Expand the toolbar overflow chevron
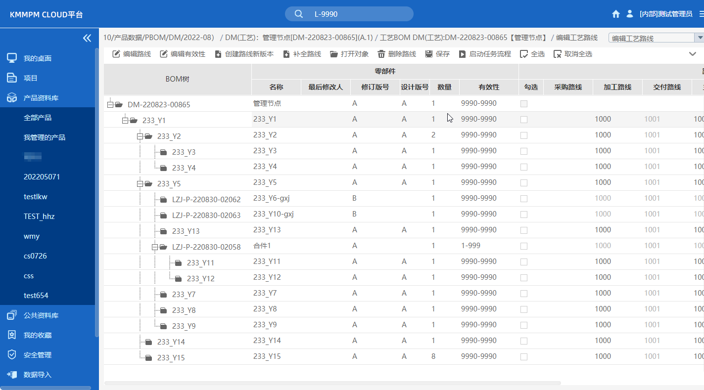This screenshot has height=390, width=704. coord(692,53)
